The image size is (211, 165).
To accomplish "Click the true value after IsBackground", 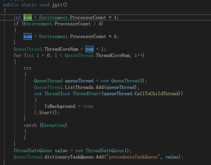I will click(88, 106).
